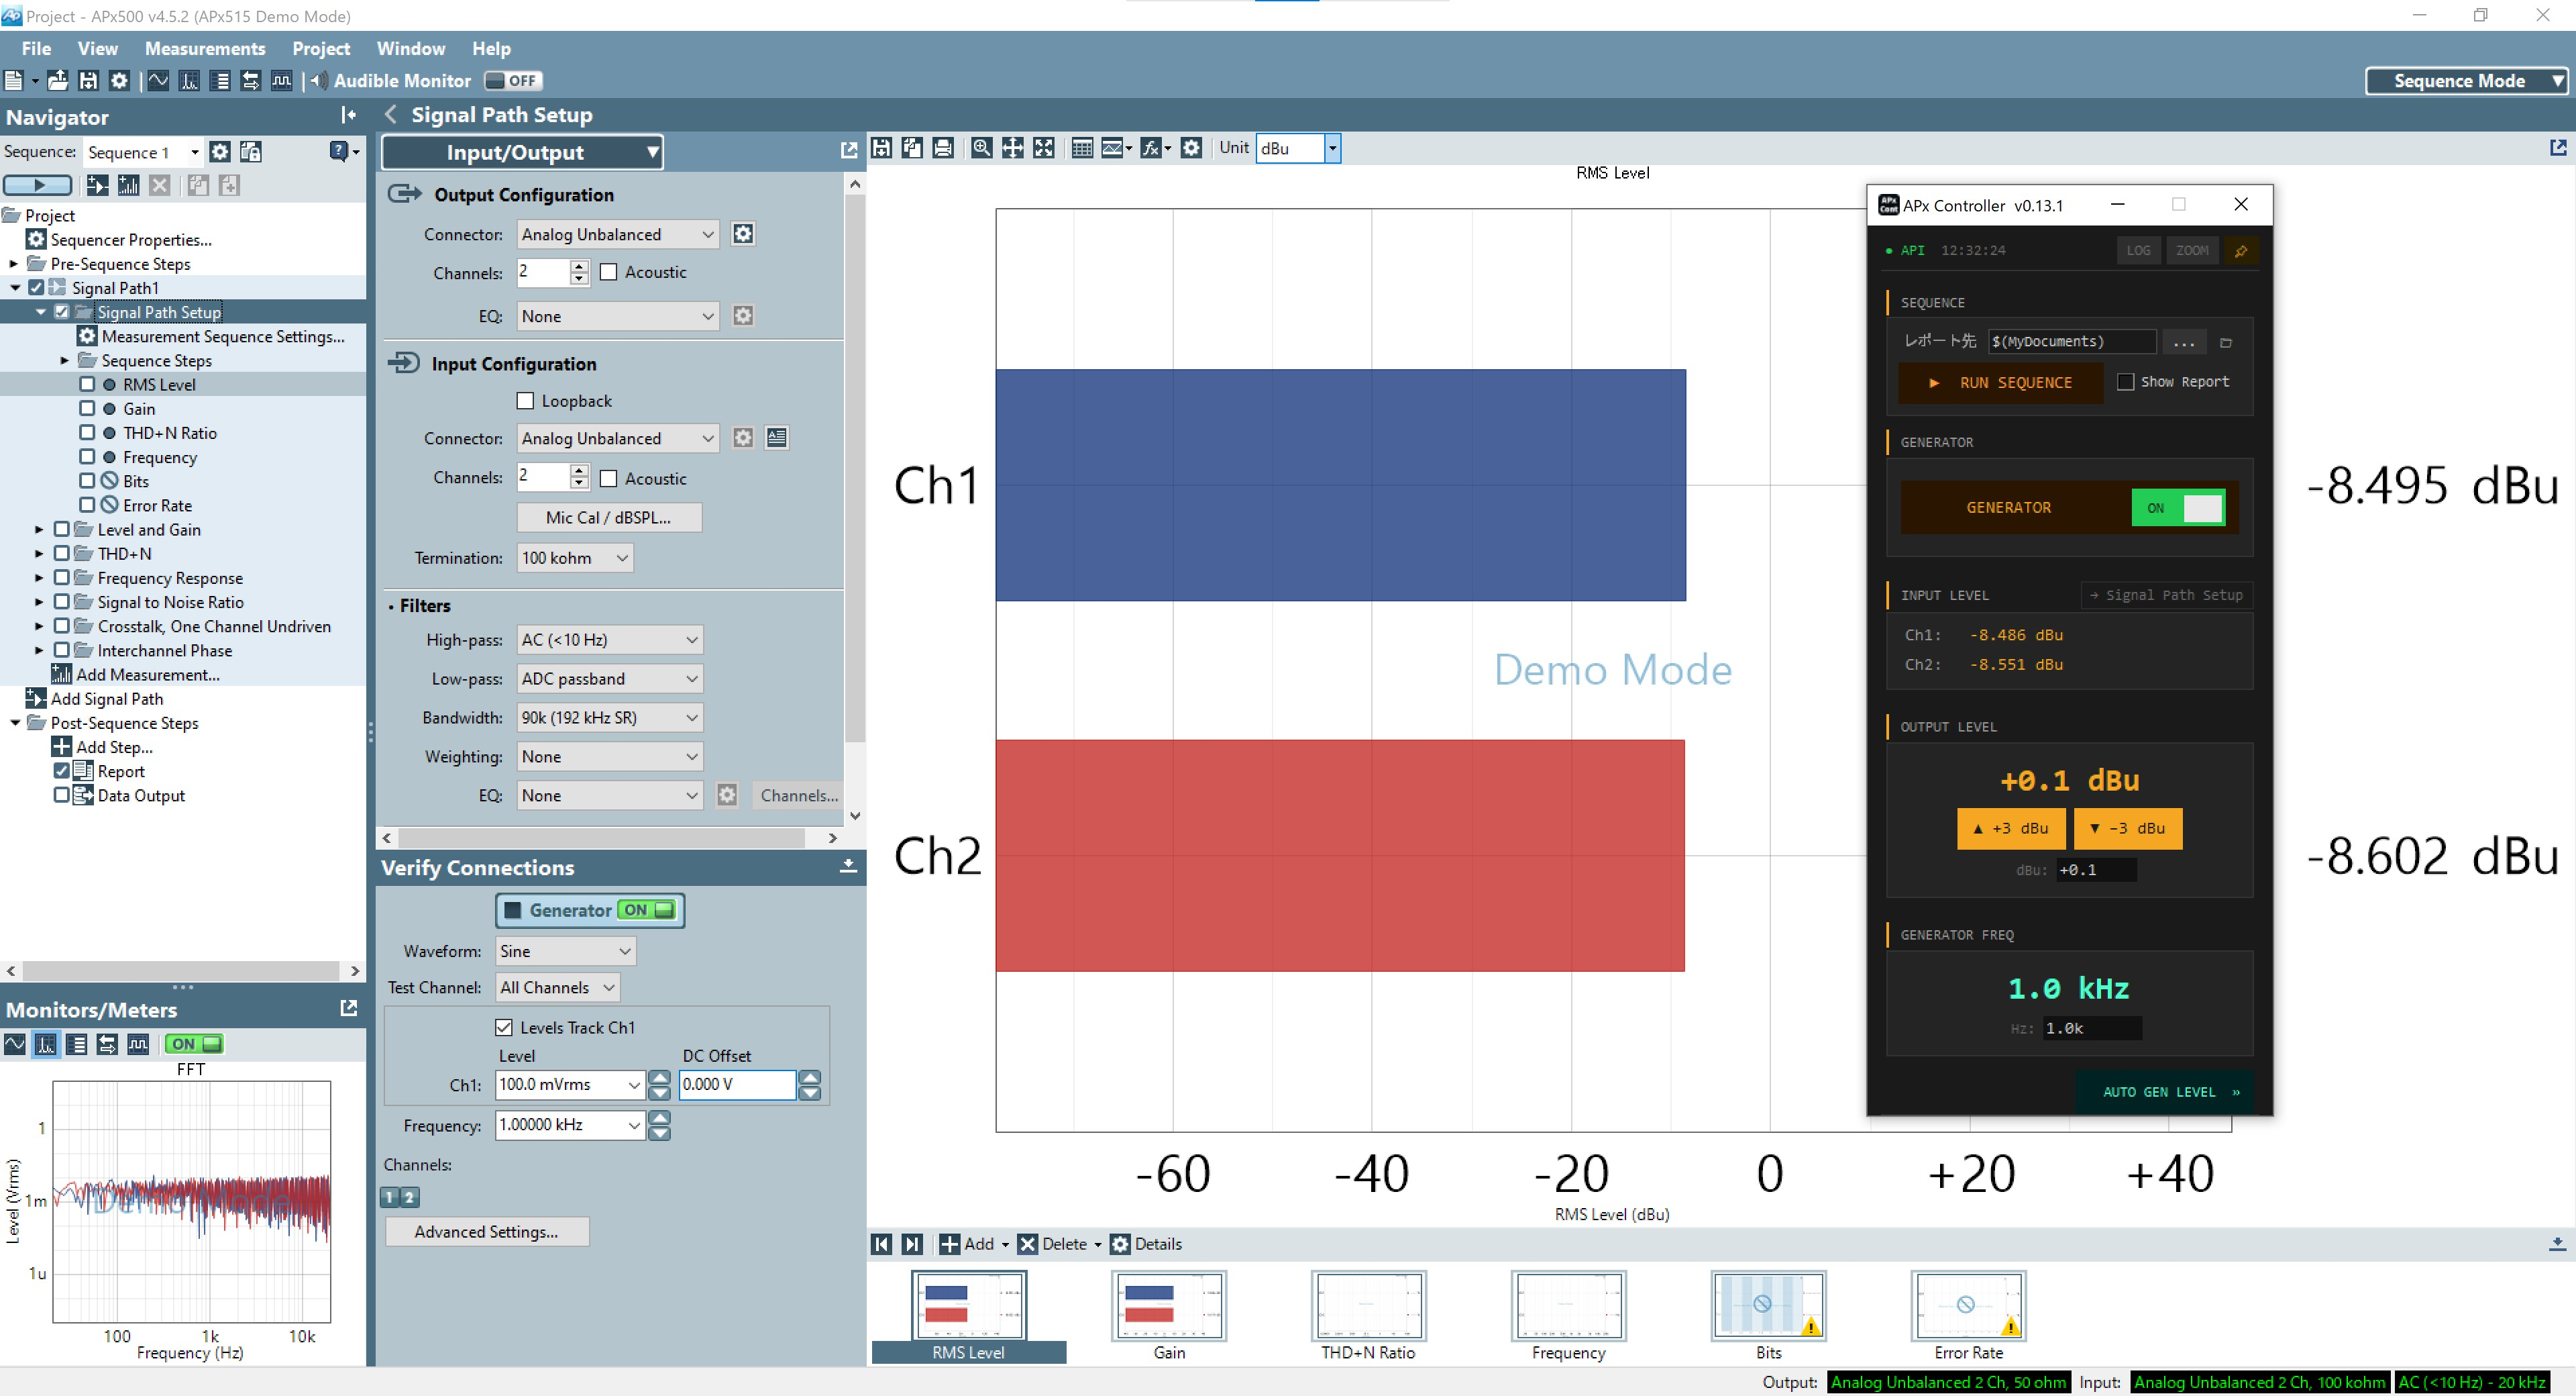Screen dimensions: 2576x1396
Task: Open the Sequence Mode dropdown
Action: click(x=2466, y=81)
